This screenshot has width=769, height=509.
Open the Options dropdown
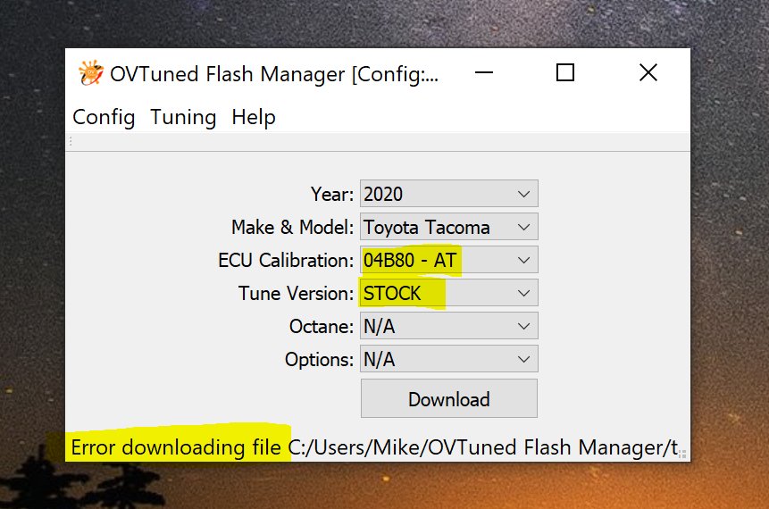(448, 359)
